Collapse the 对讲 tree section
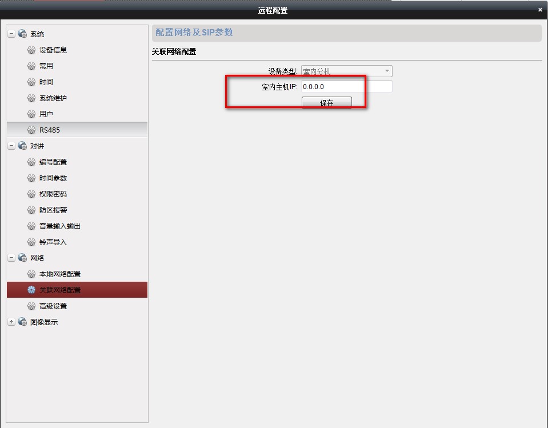Screen dimensions: 548x428 click(x=11, y=146)
